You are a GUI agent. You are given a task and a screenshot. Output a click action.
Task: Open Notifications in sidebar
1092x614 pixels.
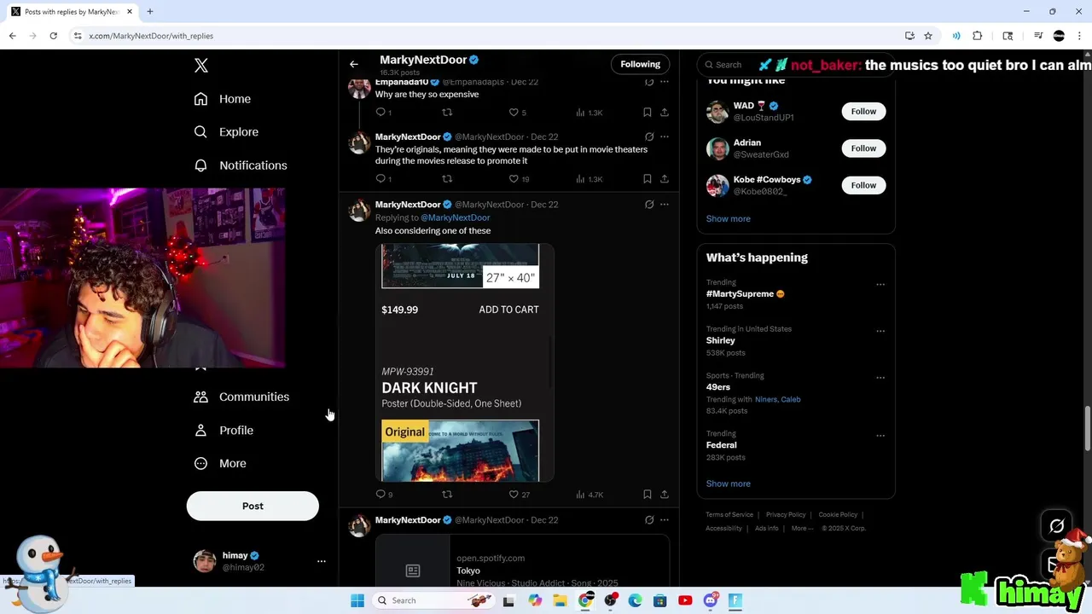(x=241, y=165)
